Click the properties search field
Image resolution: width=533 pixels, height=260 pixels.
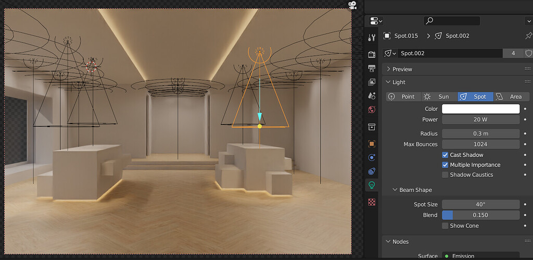click(x=452, y=21)
